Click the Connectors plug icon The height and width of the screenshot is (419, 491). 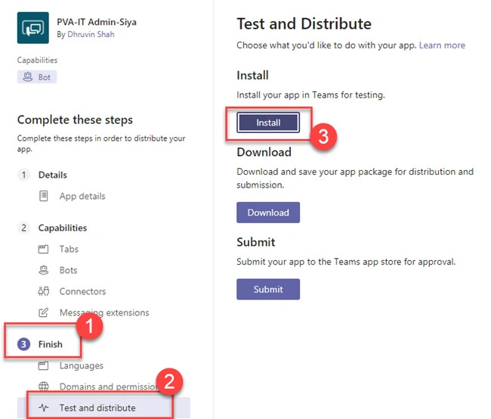point(44,291)
